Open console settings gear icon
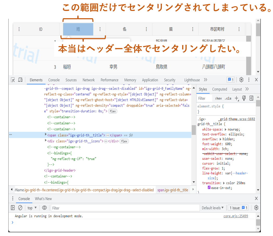 [x=256, y=208]
